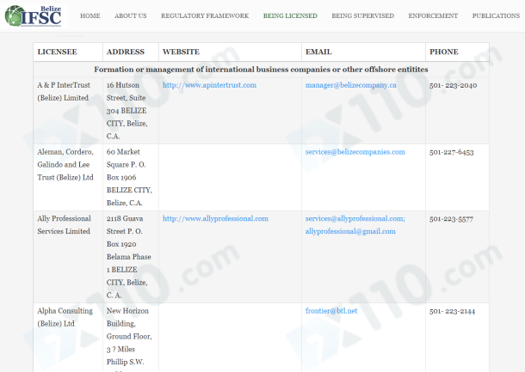Viewport: 525px width, 372px height.
Task: Open BEING SUPERVISED menu
Action: 362,15
